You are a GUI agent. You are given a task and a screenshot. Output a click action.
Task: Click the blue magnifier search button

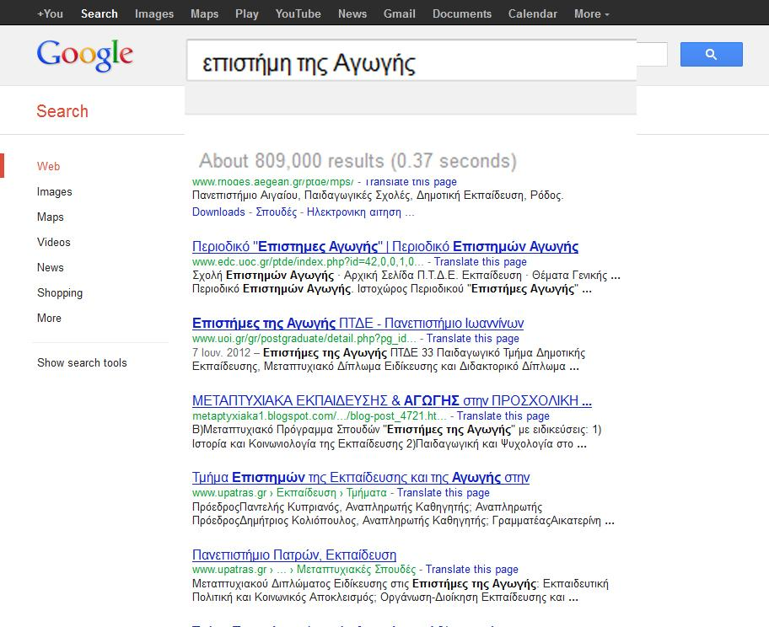711,55
